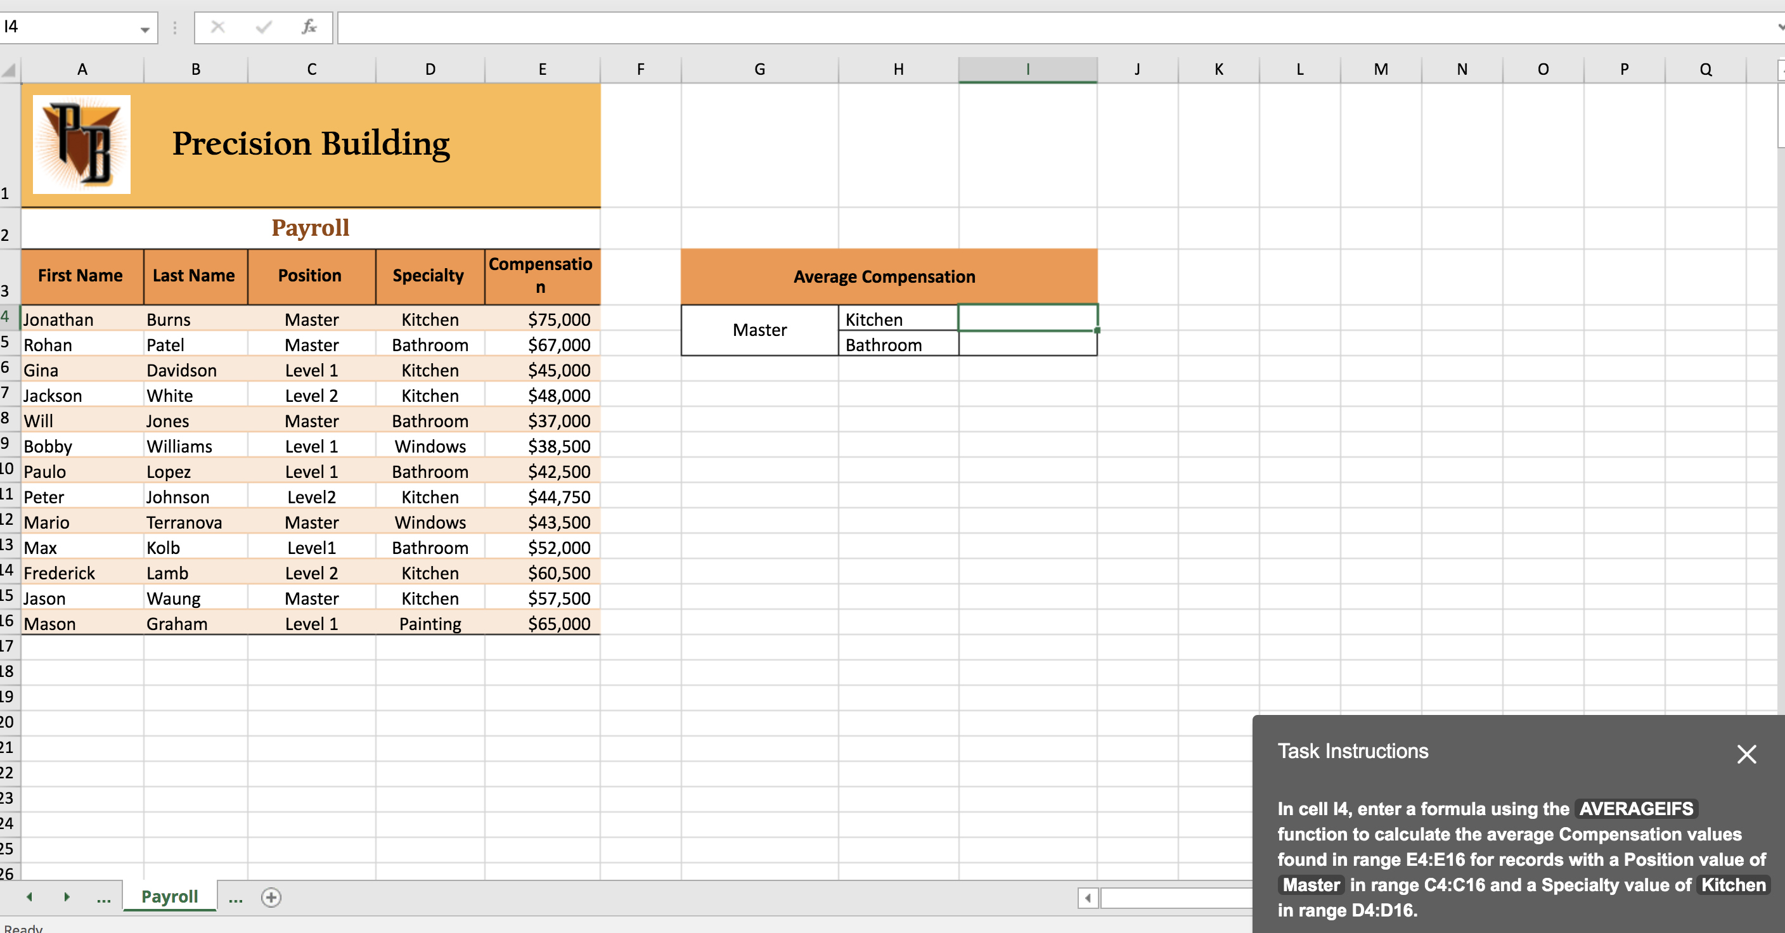
Task: Click the Select All corner triangle
Action: click(10, 70)
